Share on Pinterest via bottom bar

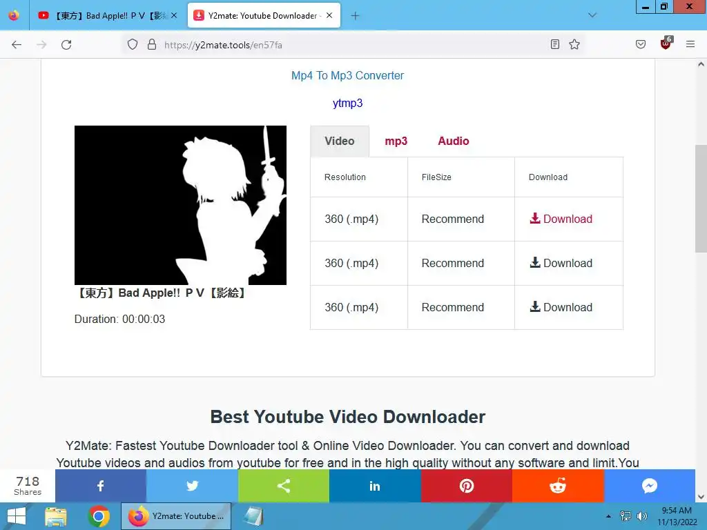467,486
